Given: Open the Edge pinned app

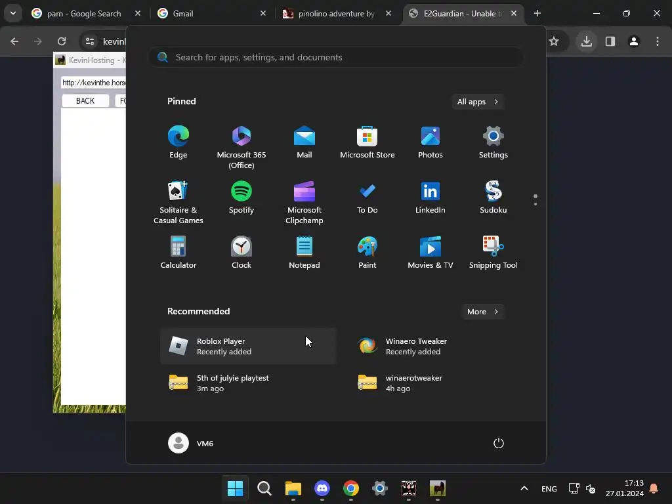Looking at the screenshot, I should point(178,142).
